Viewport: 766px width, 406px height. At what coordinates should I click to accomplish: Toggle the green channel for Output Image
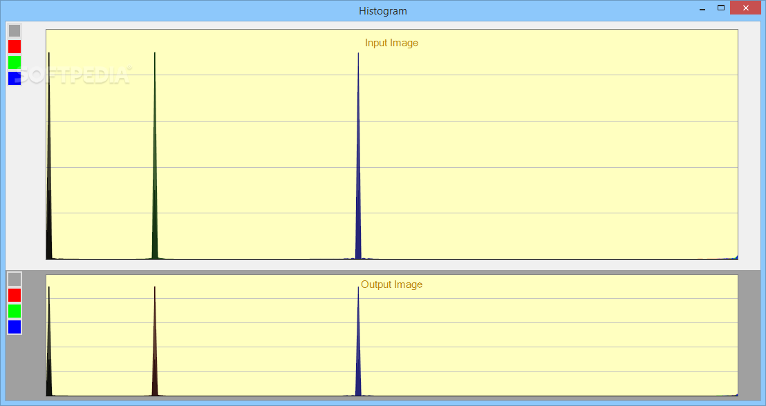point(15,311)
